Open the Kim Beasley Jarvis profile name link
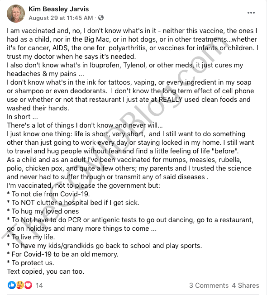 (x=59, y=9)
